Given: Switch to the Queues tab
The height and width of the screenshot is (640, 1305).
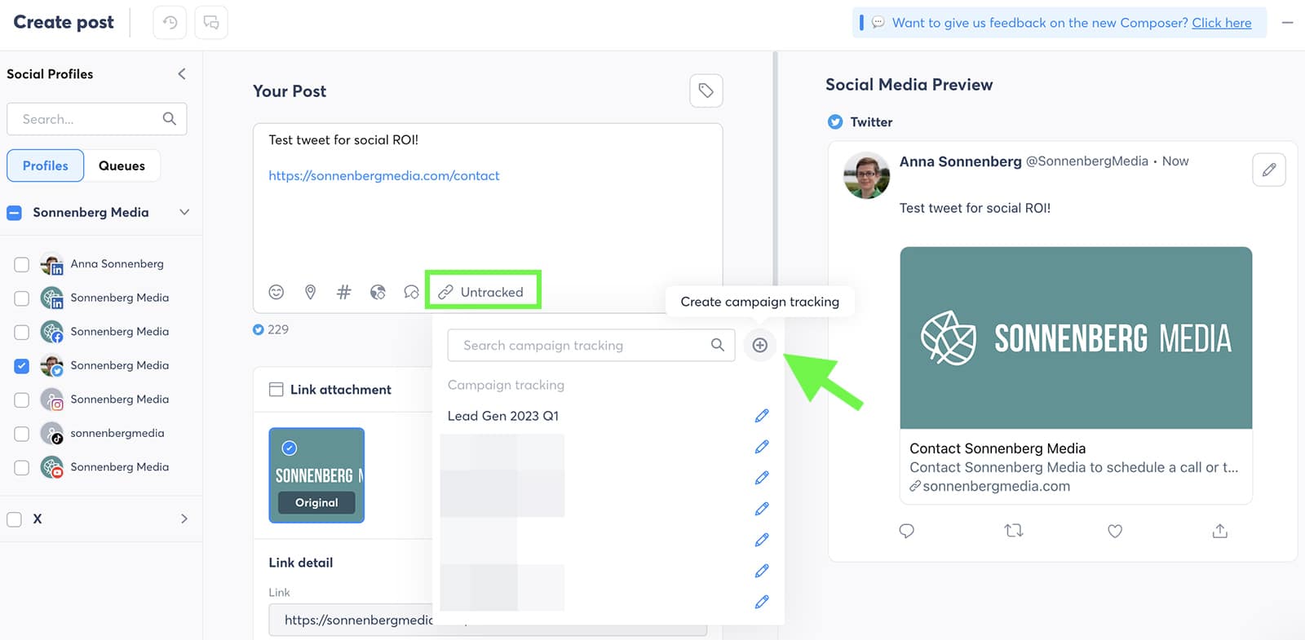Looking at the screenshot, I should 122,166.
